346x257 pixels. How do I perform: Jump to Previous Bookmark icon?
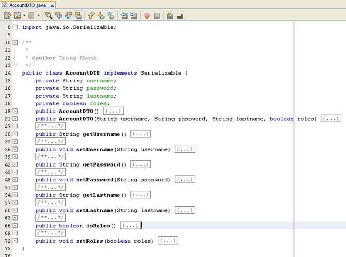[x=91, y=15]
